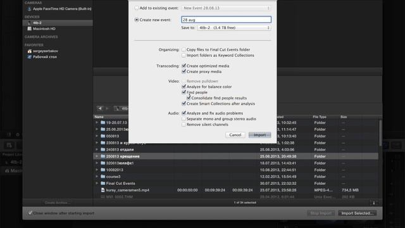Uncheck Create Smart Collections after analysis
Screen dimensions: 405x228
184,103
